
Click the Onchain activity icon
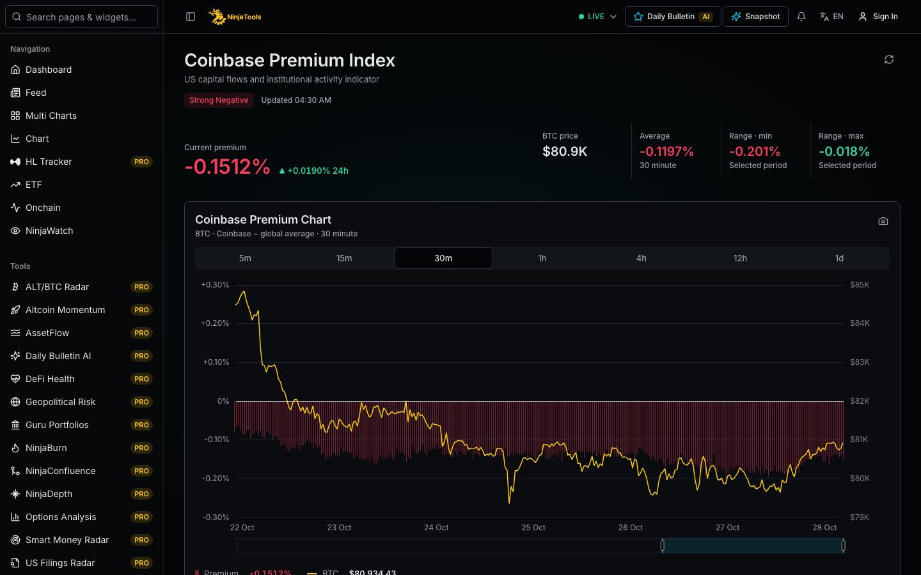15,208
